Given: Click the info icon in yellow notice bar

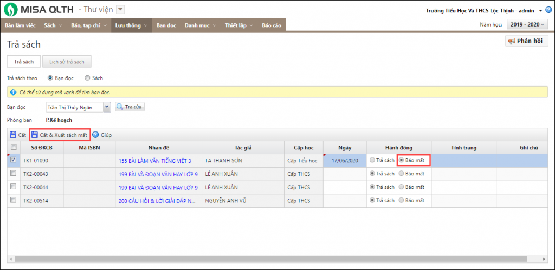Looking at the screenshot, I should 13,92.
